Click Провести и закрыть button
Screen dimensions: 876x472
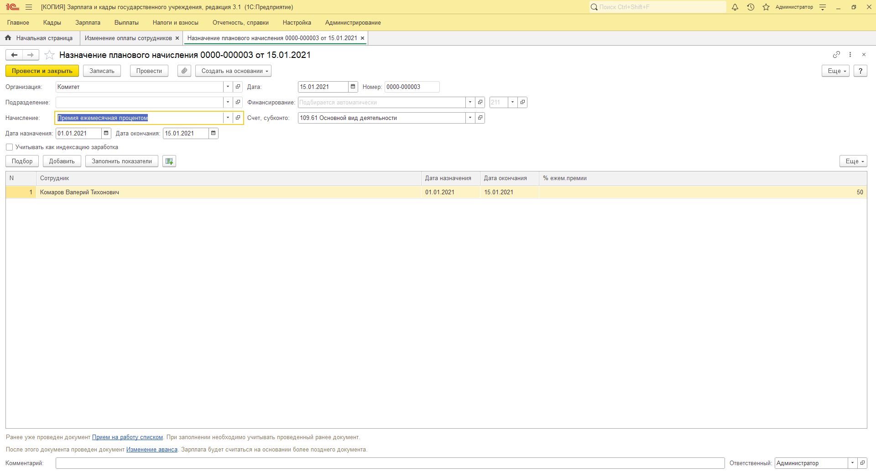tap(42, 71)
